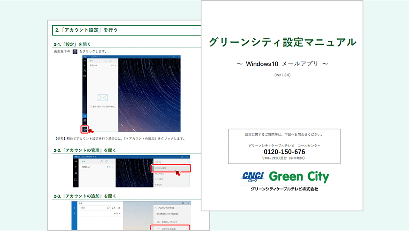Click the hamburger menu icon in the first mail screenshot
Screen dimensions: 409x231
pyautogui.click(x=85, y=61)
